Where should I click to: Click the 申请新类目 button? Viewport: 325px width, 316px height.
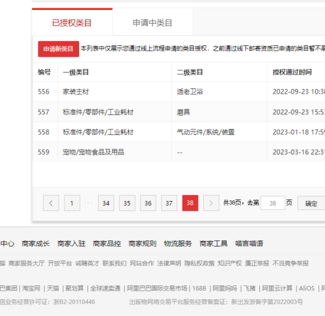pos(58,49)
